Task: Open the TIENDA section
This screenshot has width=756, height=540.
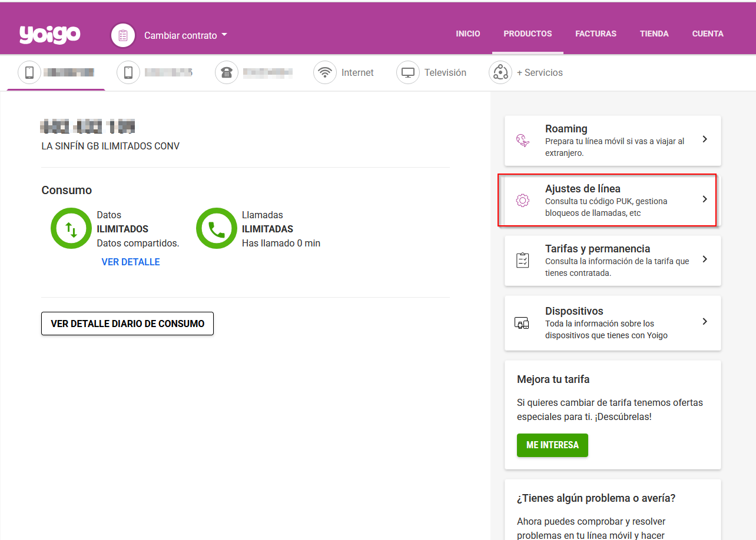Action: coord(654,34)
